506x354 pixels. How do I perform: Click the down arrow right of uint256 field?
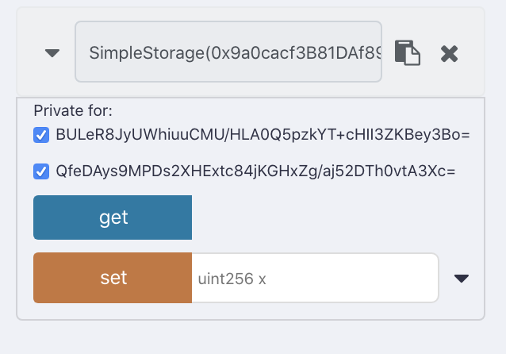point(461,278)
